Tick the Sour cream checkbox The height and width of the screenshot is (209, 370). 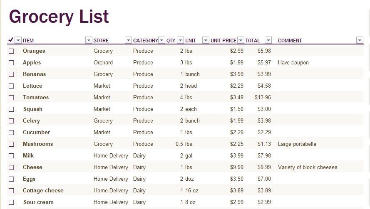[x=11, y=202]
